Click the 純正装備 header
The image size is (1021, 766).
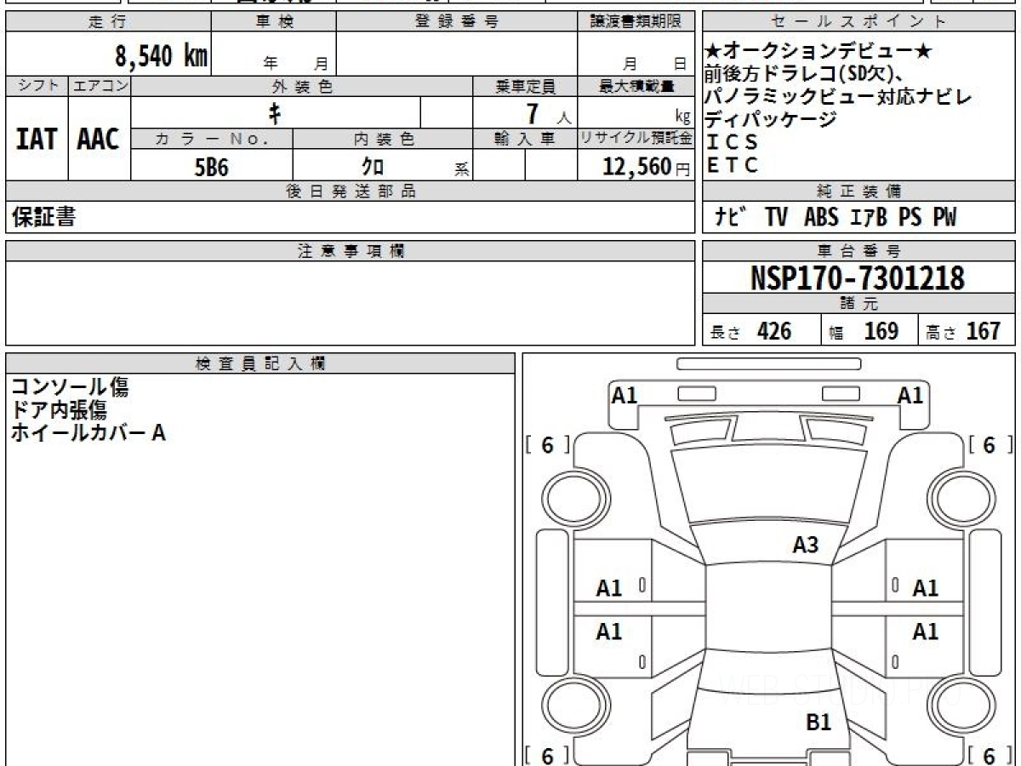tap(859, 191)
